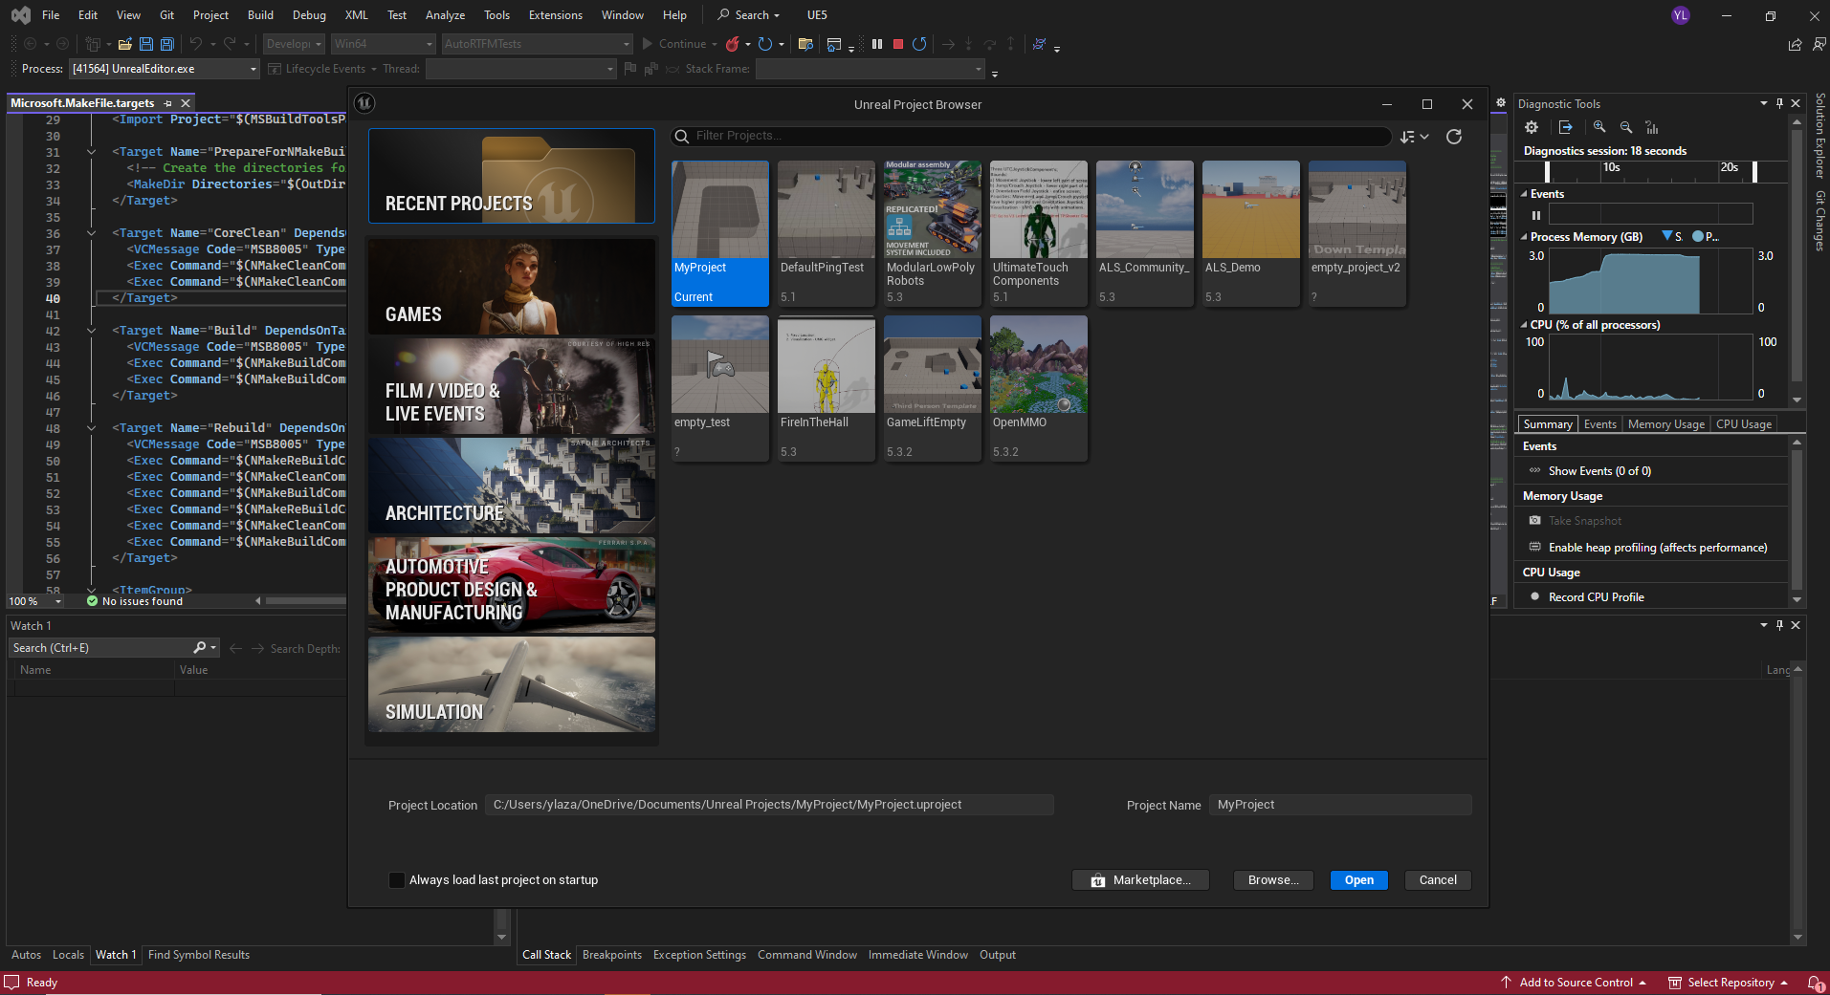The image size is (1830, 995).
Task: Open the Extensions menu
Action: pyautogui.click(x=555, y=15)
